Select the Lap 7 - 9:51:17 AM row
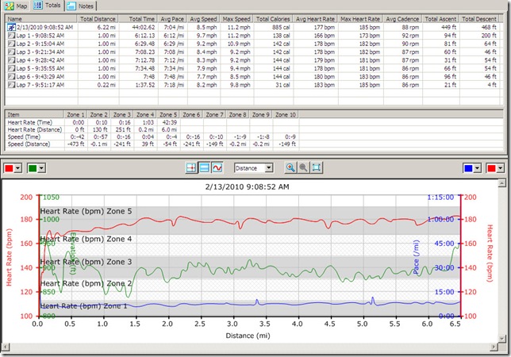The height and width of the screenshot is (357, 511). click(x=252, y=85)
